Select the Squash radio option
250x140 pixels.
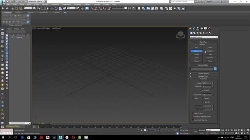(203, 98)
